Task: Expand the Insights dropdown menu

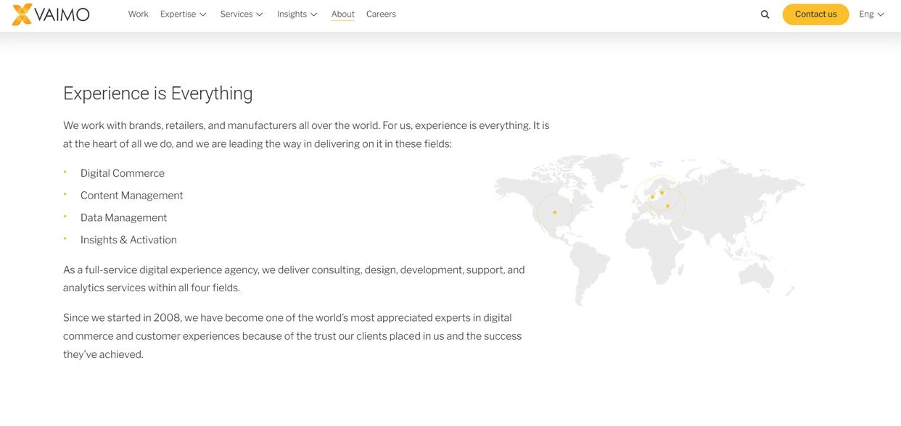Action: (x=297, y=14)
